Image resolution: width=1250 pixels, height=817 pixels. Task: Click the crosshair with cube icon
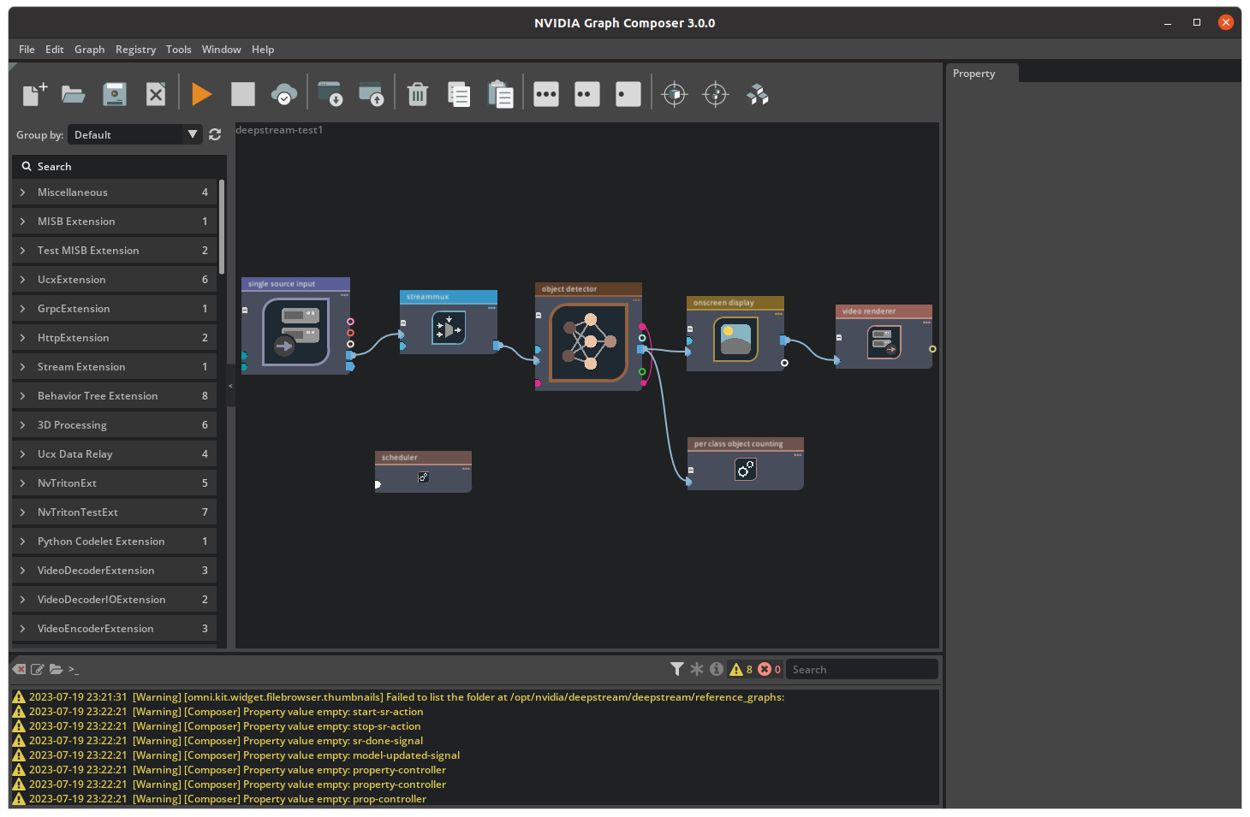point(675,94)
